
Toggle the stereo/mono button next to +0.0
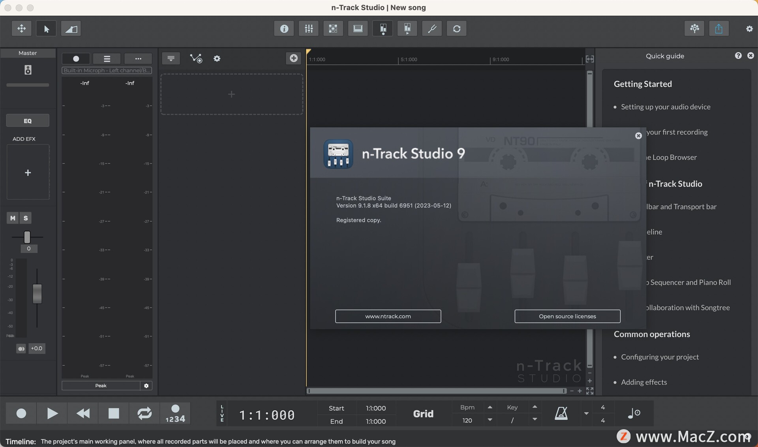(21, 349)
